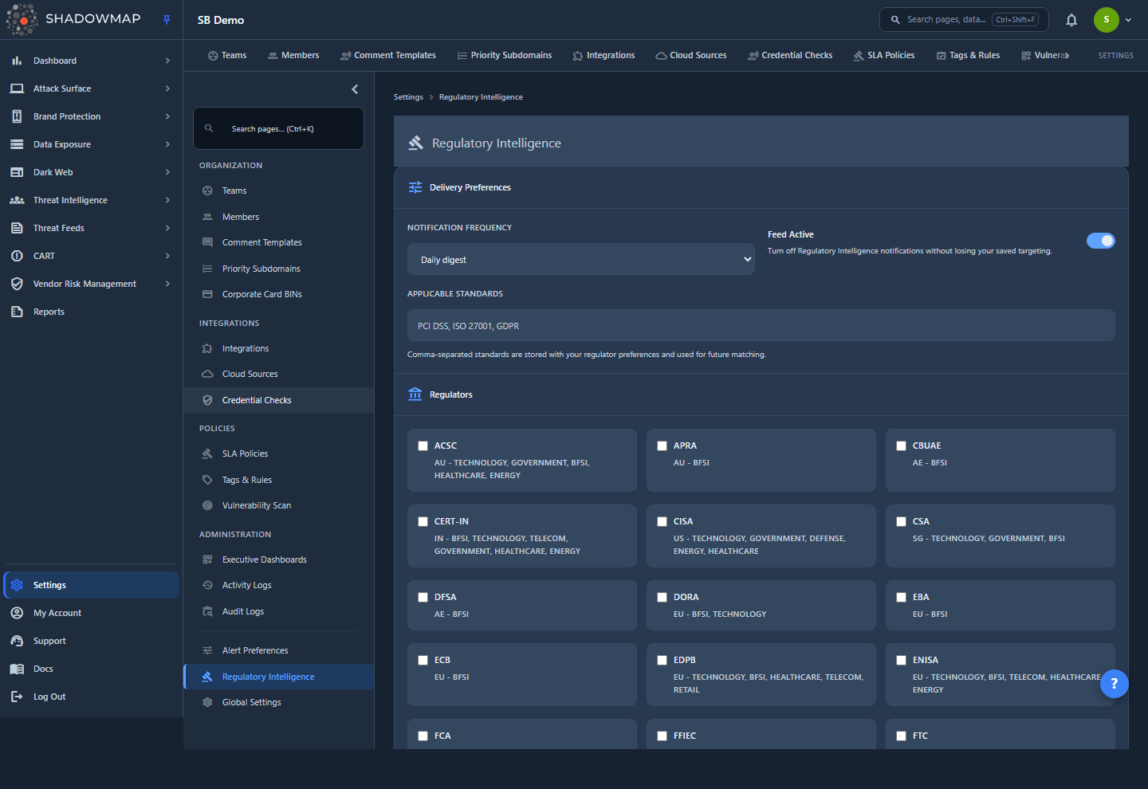Click the Applicable Standards input field
The image size is (1148, 789).
coord(761,325)
